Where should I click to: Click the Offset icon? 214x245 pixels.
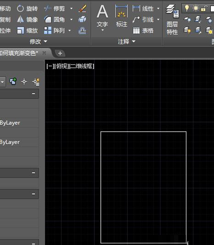pos(82,30)
